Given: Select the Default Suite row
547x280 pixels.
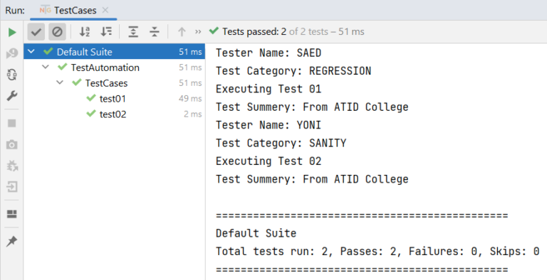Looking at the screenshot, I should [x=115, y=52].
